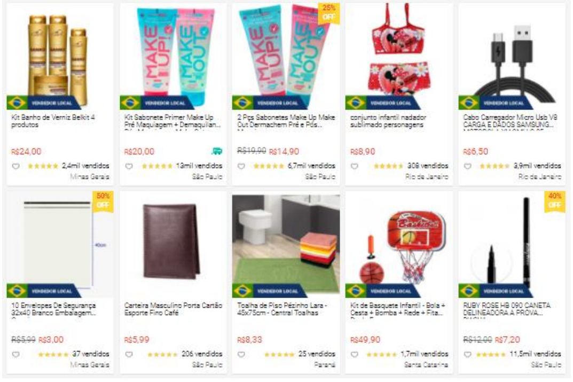Toggle heart icon on conjunto infantil nadador
Viewport: 573px width, 382px height.
(355, 166)
